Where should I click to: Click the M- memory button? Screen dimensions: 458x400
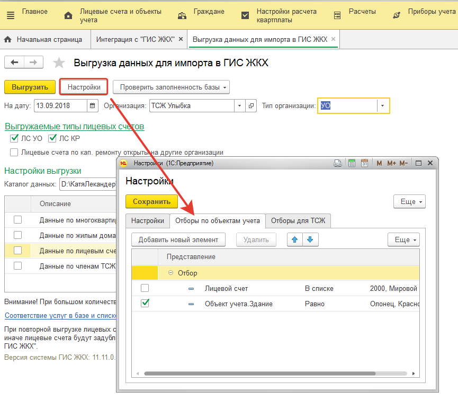click(403, 163)
